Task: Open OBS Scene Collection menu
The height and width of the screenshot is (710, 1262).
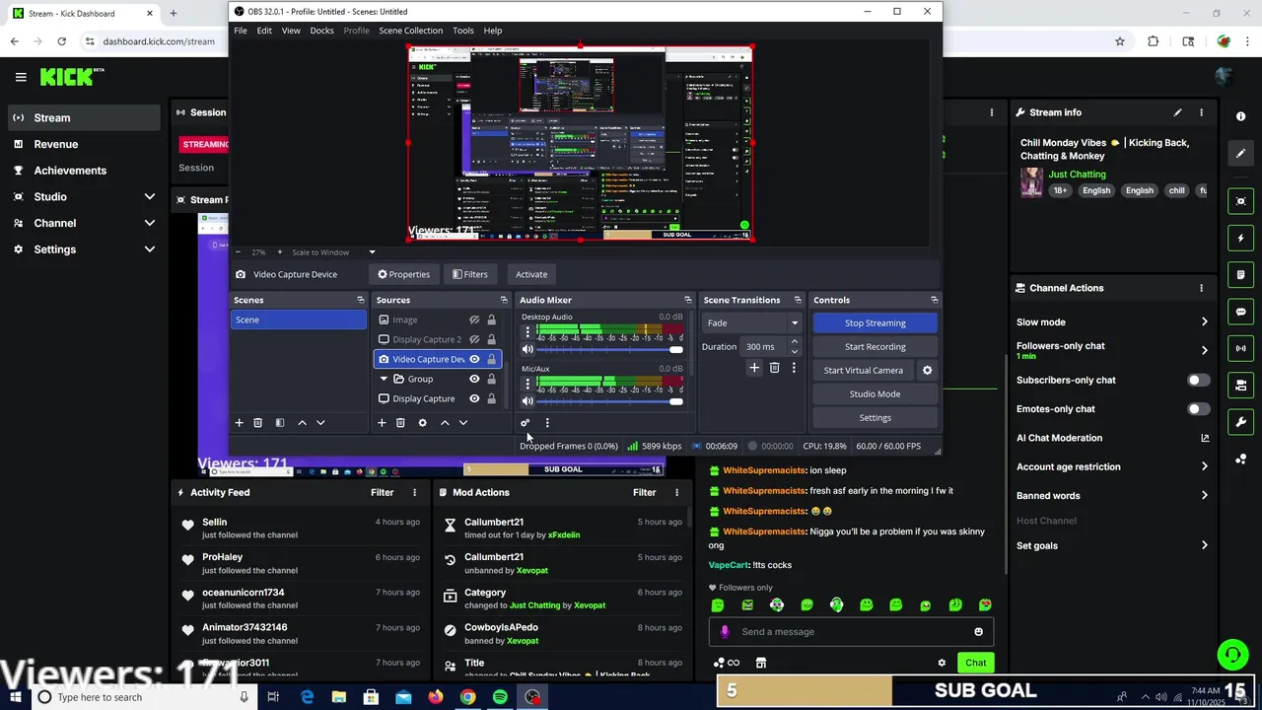Action: (x=410, y=31)
